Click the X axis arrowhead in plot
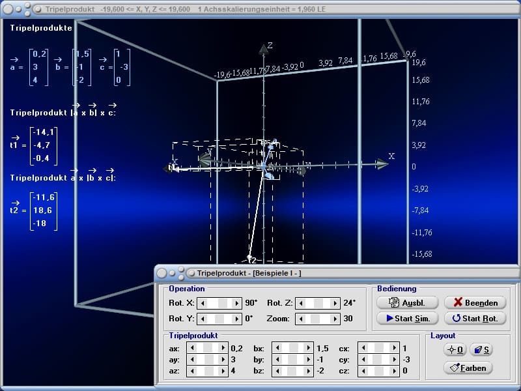 point(382,164)
